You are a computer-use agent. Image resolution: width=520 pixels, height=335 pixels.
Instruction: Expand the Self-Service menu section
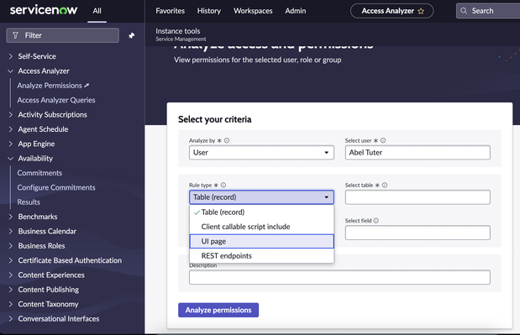[x=11, y=56]
